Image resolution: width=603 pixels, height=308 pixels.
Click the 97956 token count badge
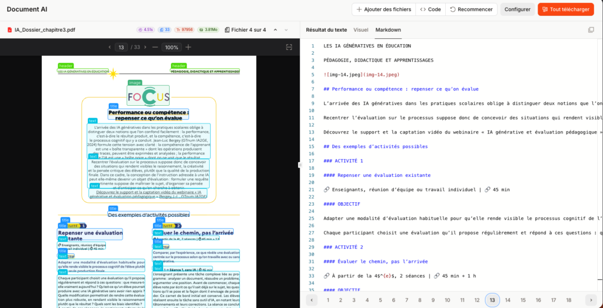pos(184,29)
